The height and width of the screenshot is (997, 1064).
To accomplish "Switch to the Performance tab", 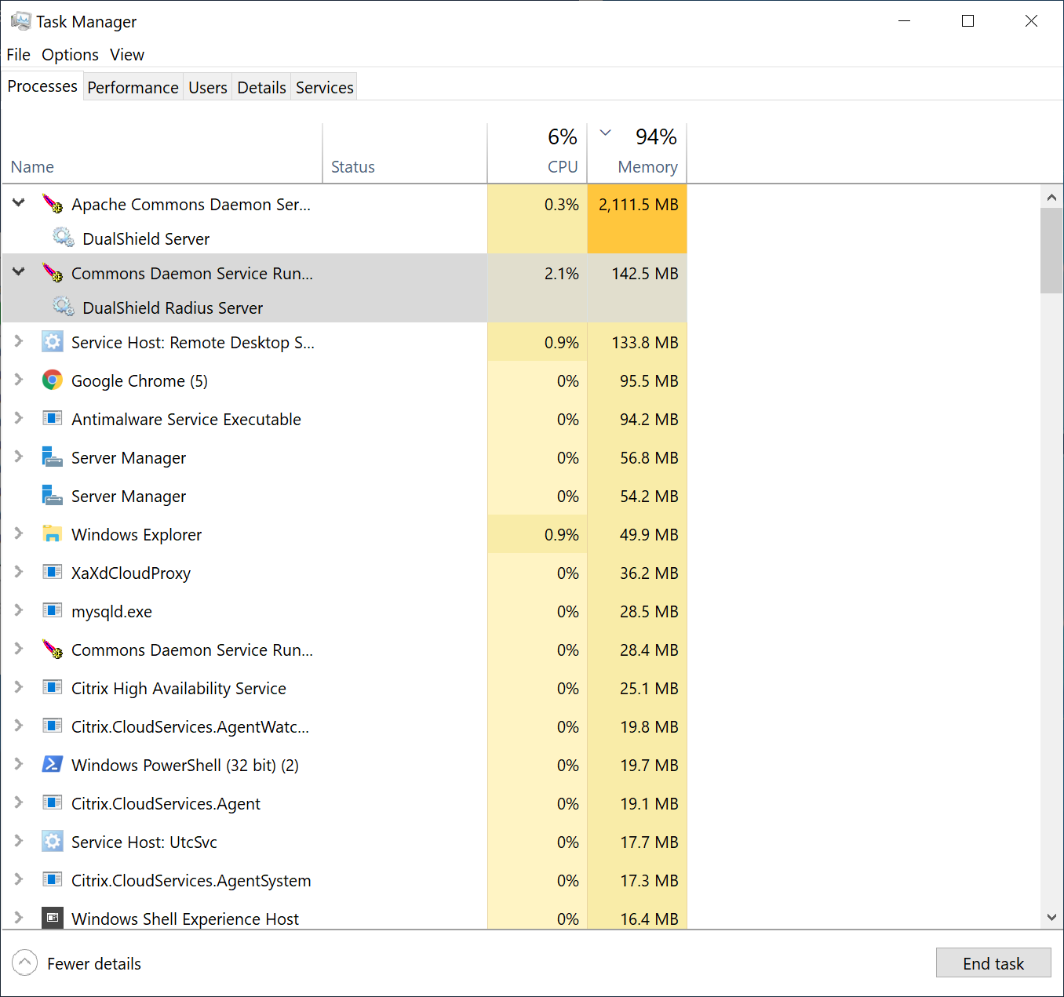I will 133,88.
